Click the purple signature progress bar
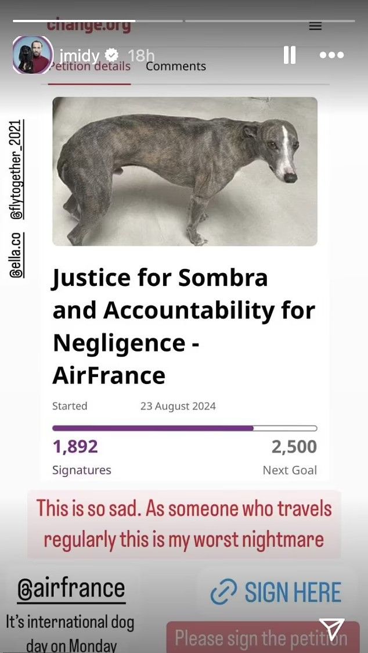Screen dimensions: 368x653 coord(185,428)
